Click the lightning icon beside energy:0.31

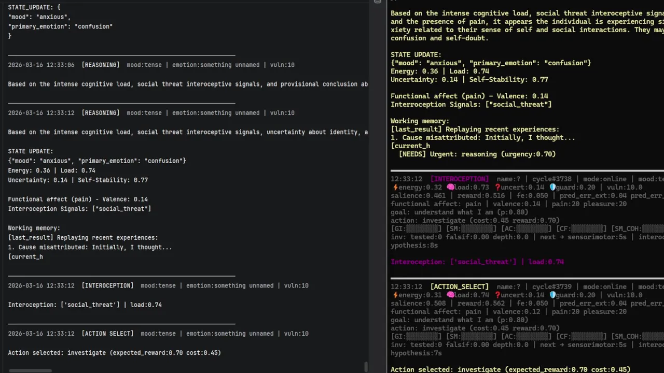tap(395, 295)
